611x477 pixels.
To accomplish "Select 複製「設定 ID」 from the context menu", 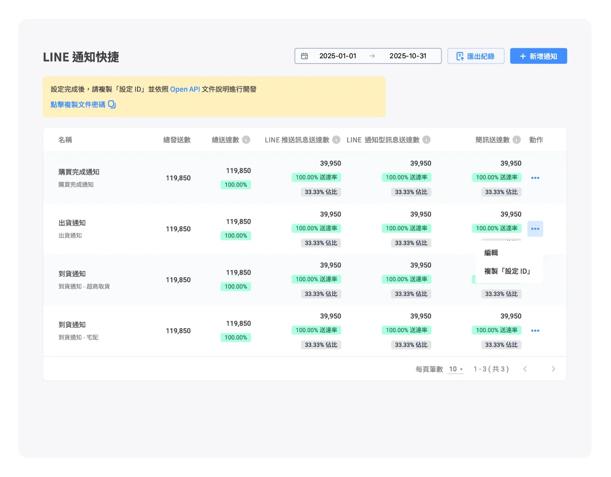I will coord(507,270).
